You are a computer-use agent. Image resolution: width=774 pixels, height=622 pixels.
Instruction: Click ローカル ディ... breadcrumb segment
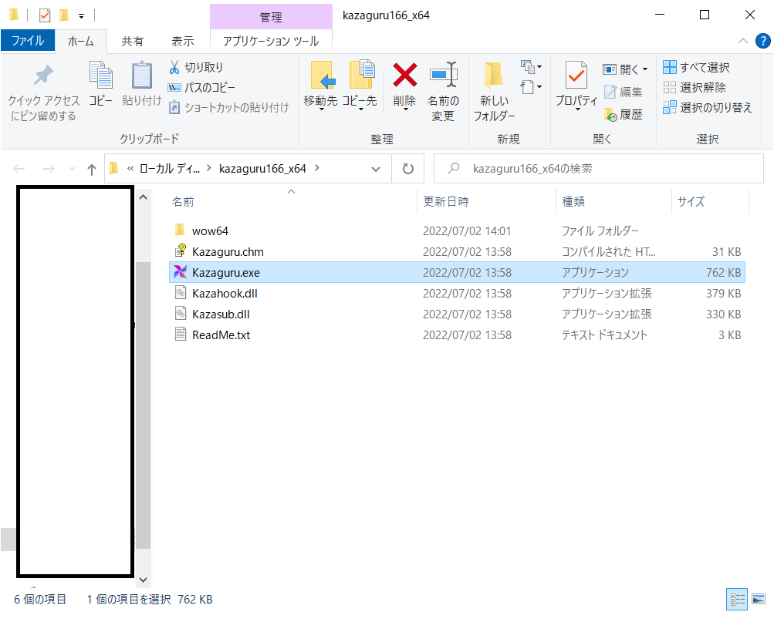point(170,169)
